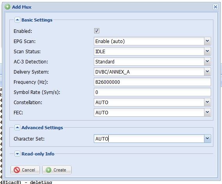Click the Frequency (Hz) input field
This screenshot has height=184, width=222.
(152, 82)
